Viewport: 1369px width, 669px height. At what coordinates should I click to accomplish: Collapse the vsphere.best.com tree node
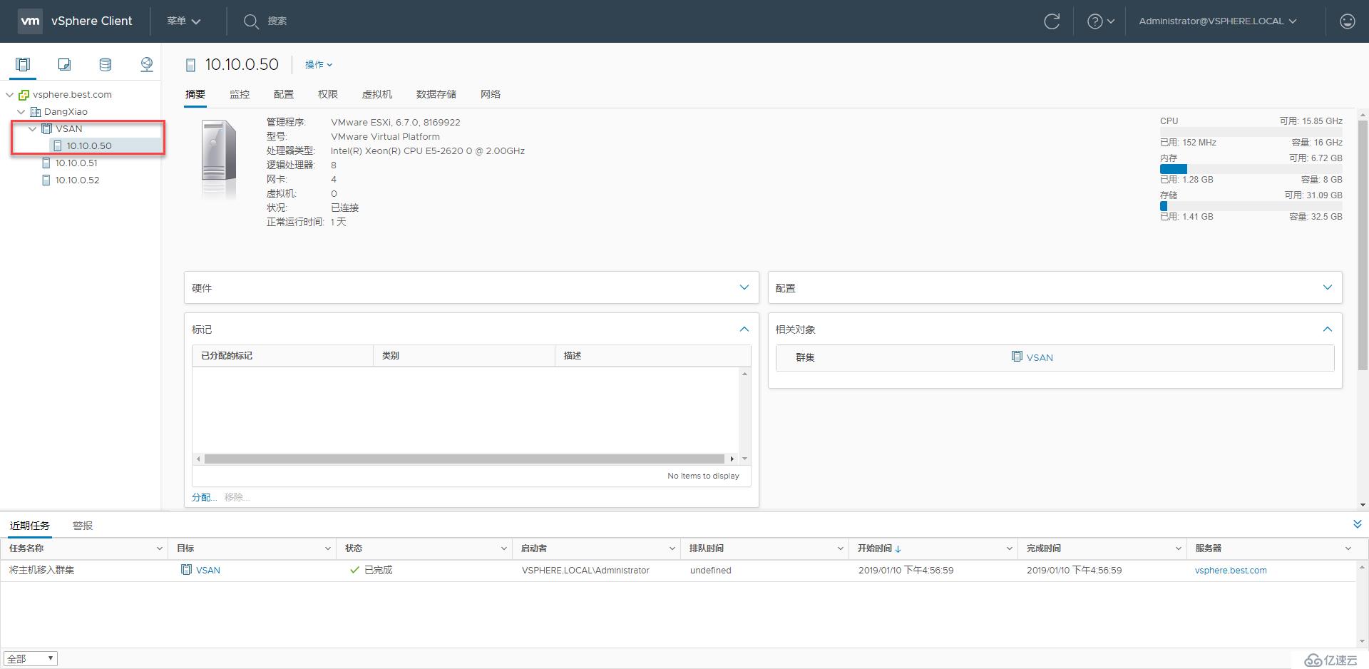click(9, 95)
